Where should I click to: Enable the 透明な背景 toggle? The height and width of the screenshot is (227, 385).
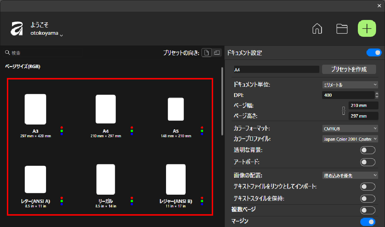click(x=367, y=150)
